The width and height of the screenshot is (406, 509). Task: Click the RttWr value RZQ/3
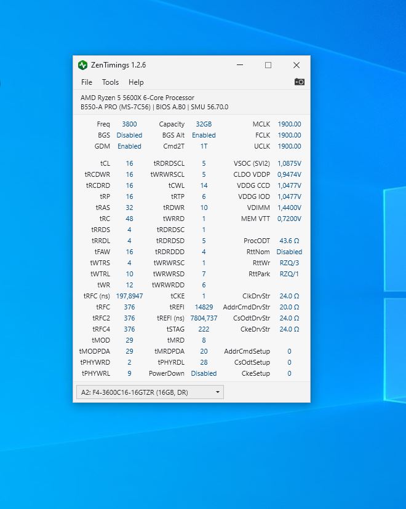289,263
